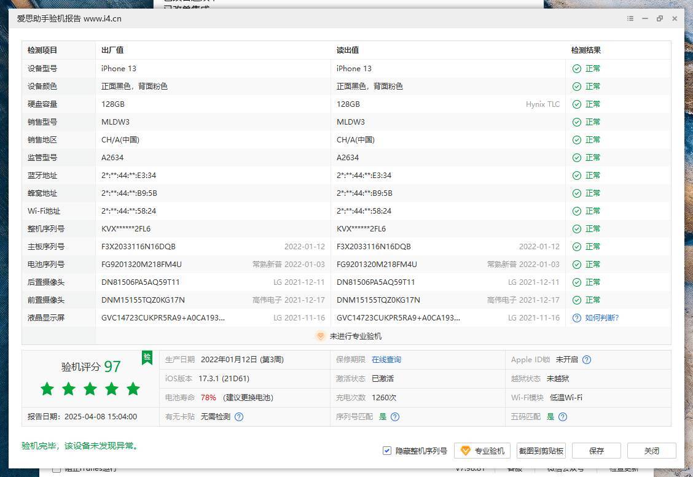Click the 检测项目 column header
Screen dimensions: 693x477
click(42, 50)
